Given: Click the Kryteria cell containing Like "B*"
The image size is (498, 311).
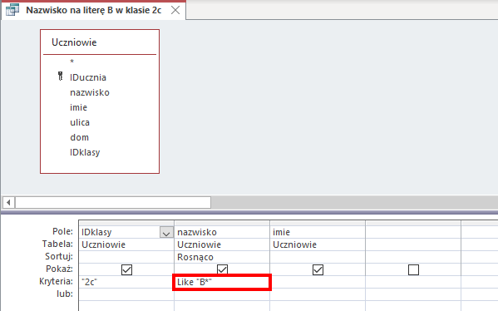Looking at the screenshot, I should (222, 282).
